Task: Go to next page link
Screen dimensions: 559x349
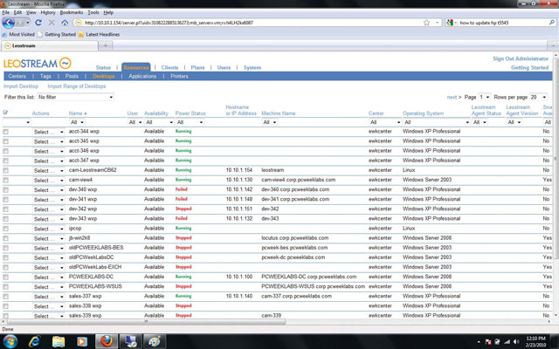Action: pos(452,97)
